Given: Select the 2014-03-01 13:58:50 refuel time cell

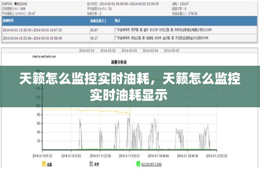Looking at the screenshot, I should coord(32,30).
